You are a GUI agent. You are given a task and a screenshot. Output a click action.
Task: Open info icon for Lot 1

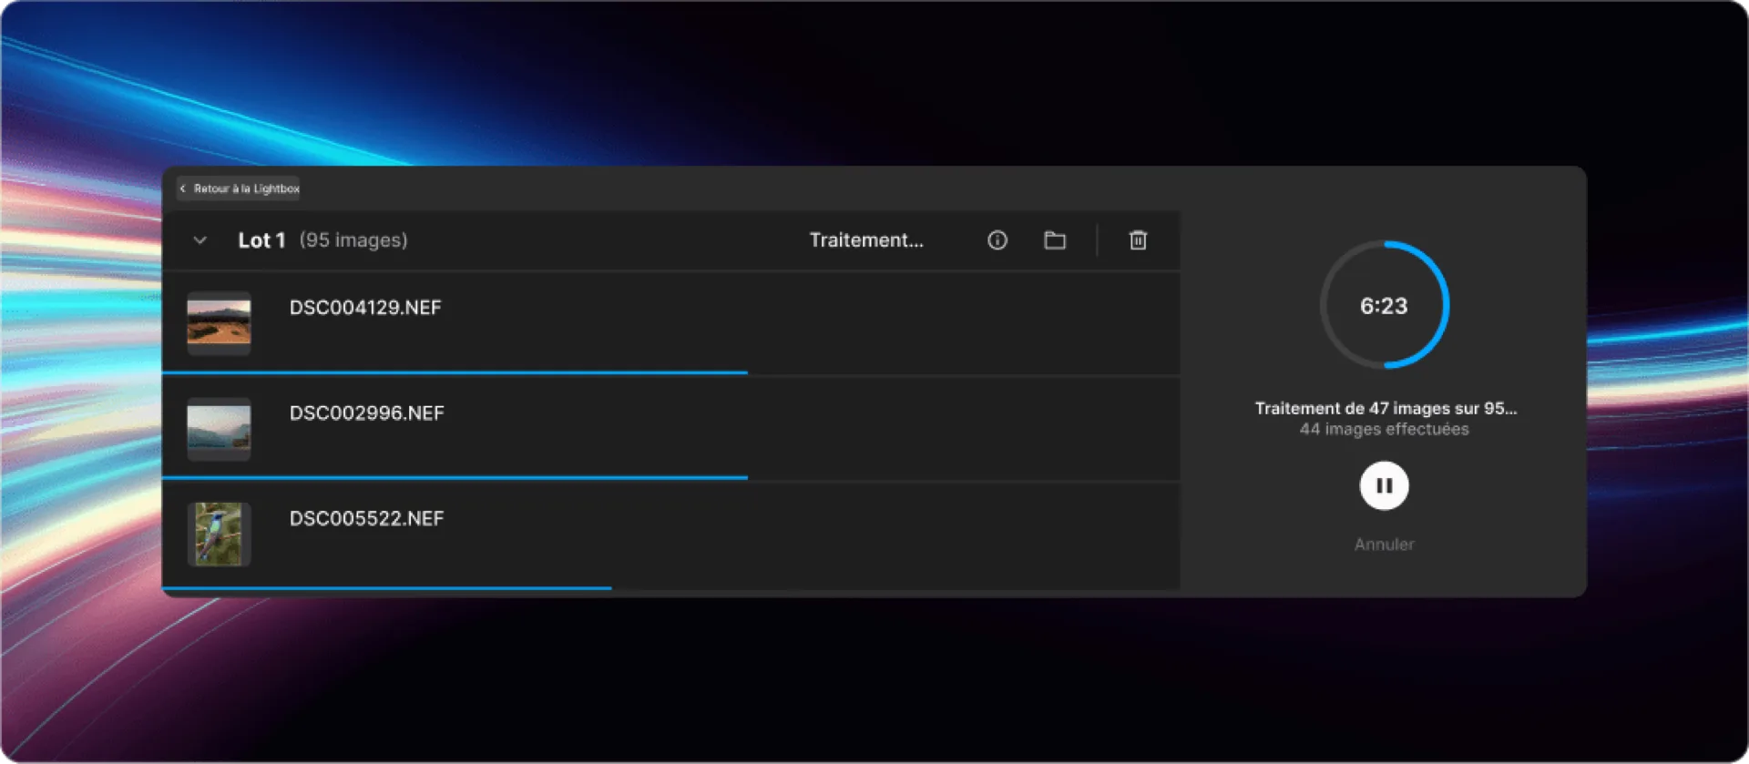click(997, 240)
